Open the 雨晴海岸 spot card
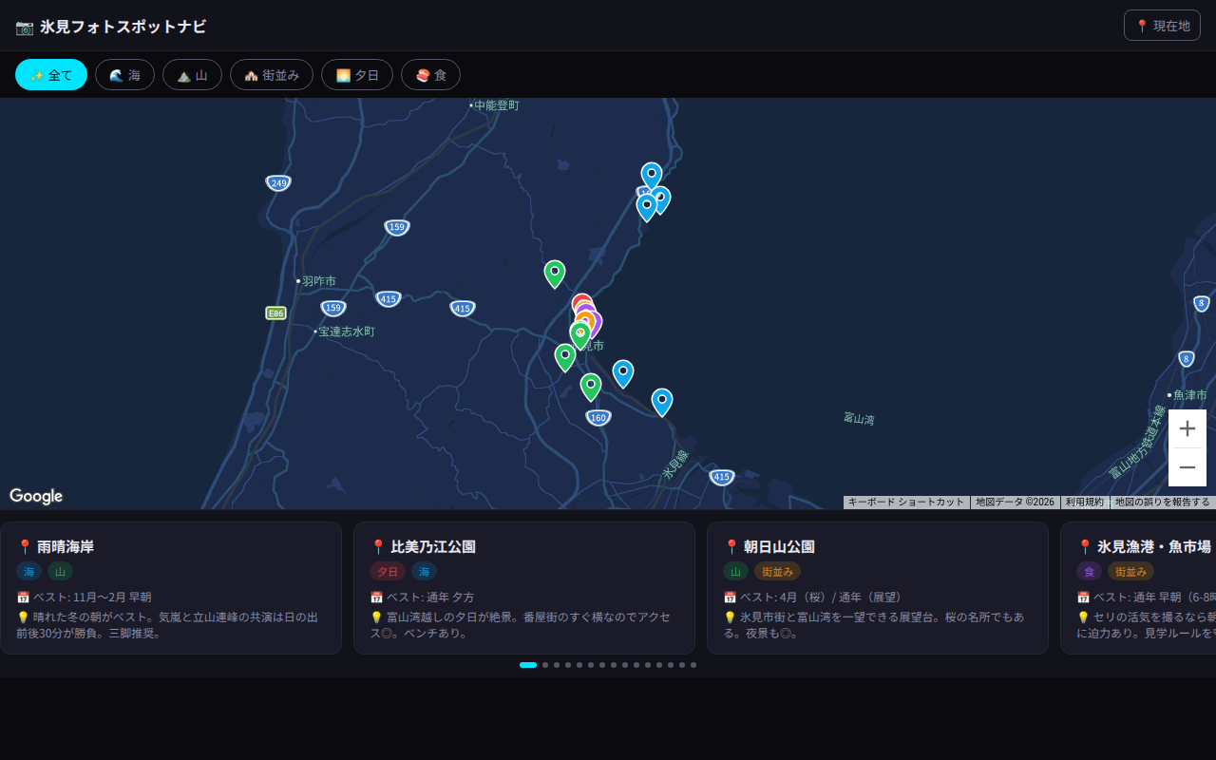The height and width of the screenshot is (760, 1216). (171, 588)
